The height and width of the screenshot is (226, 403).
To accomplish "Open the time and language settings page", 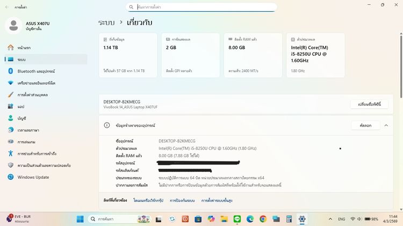I will pyautogui.click(x=46, y=130).
